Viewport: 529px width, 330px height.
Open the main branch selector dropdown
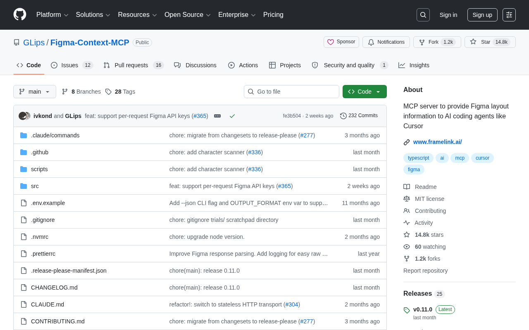(35, 92)
